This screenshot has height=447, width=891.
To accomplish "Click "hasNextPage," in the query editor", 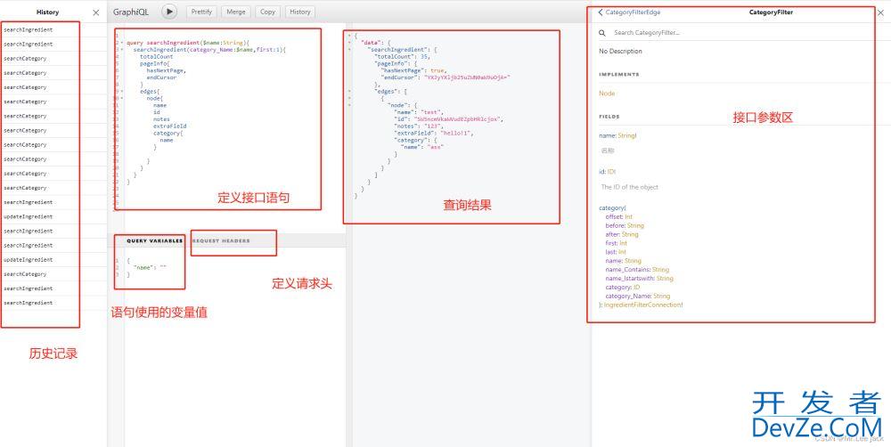I will point(167,70).
